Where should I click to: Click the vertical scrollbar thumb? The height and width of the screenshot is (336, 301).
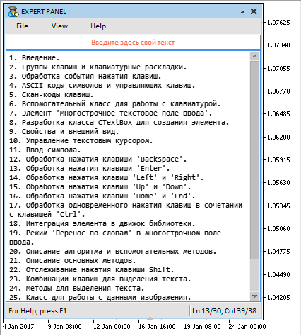(254, 160)
